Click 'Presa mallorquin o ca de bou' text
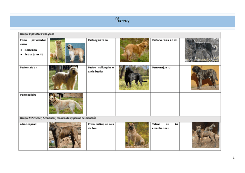This screenshot has width=245, height=173. pyautogui.click(x=101, y=126)
